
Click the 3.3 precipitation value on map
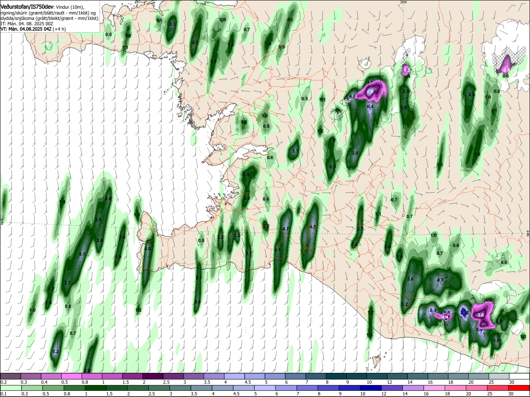(x=173, y=24)
